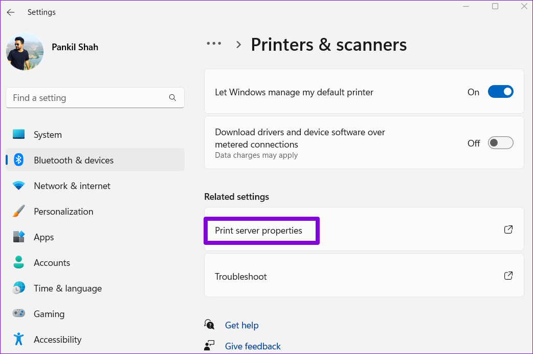533x354 pixels.
Task: Click the Accessibility figure icon
Action: tap(19, 339)
